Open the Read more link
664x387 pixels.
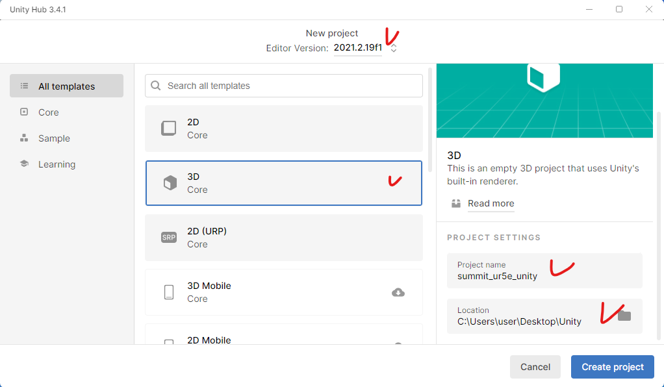[491, 203]
